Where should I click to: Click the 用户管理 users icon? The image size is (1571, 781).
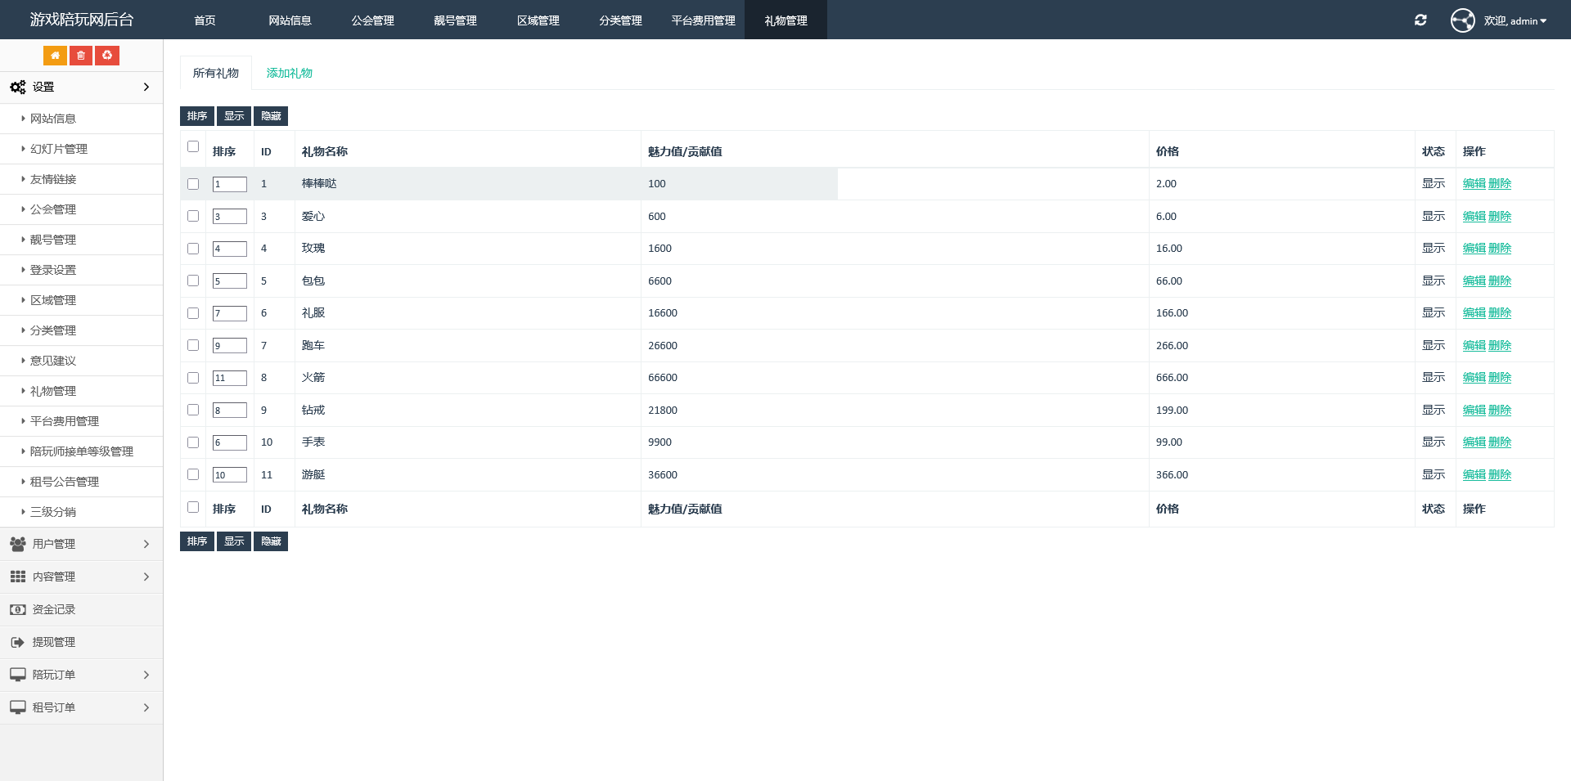18,544
